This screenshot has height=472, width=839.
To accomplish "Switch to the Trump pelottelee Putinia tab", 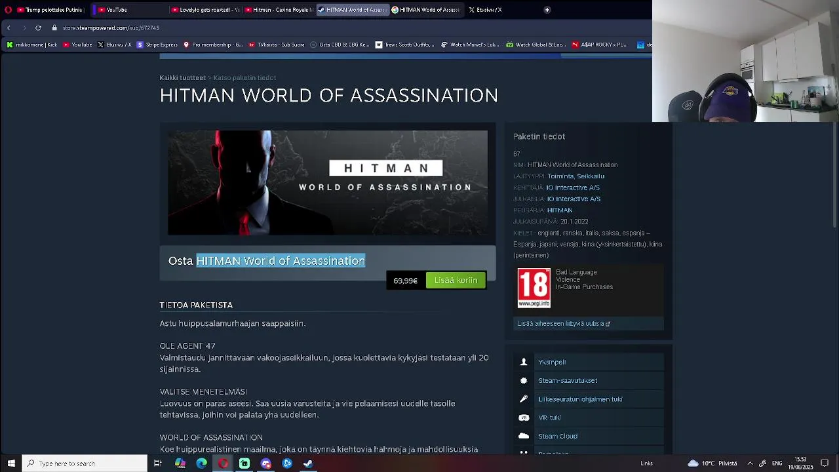I will (50, 10).
